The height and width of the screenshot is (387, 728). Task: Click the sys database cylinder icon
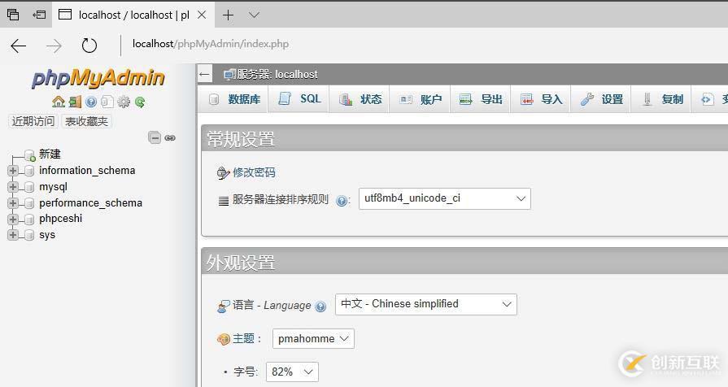coord(29,235)
